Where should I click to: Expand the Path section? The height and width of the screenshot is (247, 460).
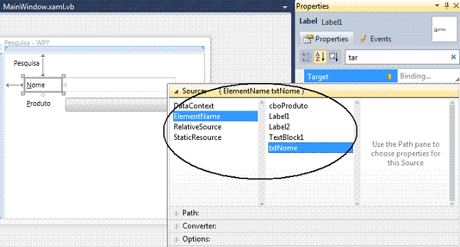tap(176, 213)
